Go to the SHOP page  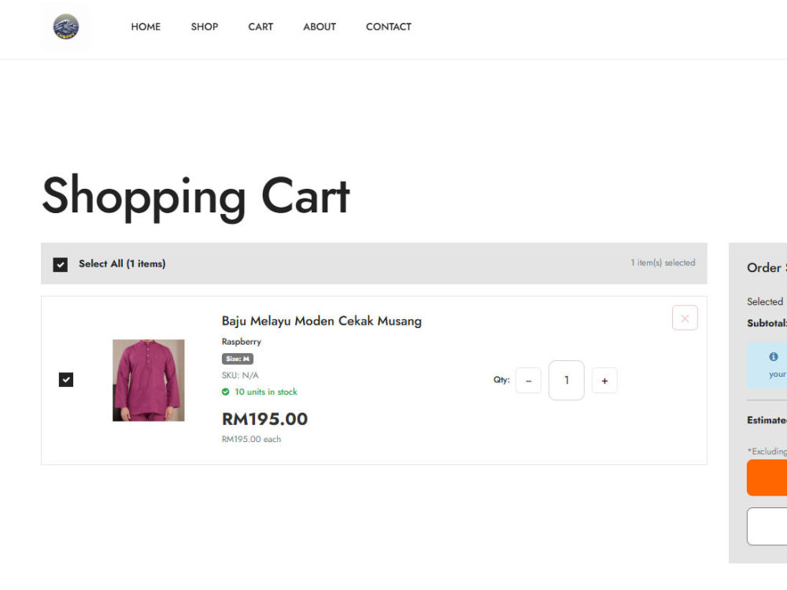(205, 27)
